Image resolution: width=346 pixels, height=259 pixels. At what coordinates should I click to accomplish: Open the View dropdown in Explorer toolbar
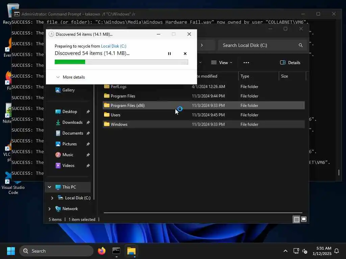coord(222,62)
